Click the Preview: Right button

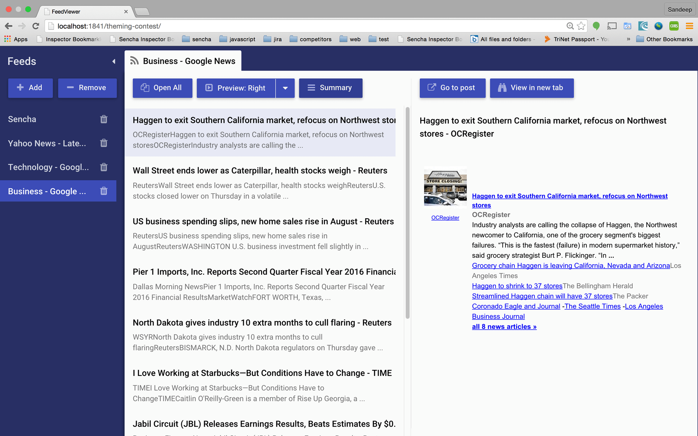236,88
